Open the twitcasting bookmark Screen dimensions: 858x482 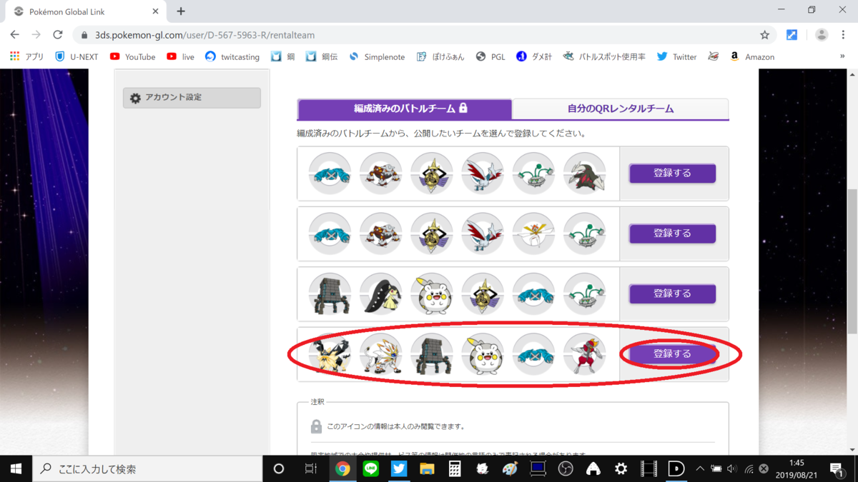tap(232, 56)
